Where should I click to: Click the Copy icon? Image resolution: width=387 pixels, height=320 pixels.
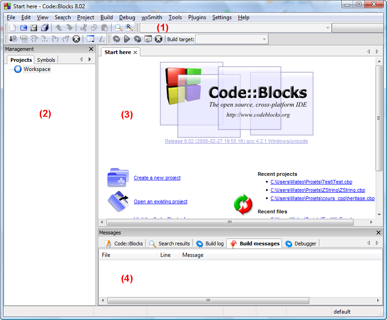94,27
